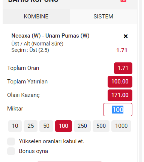This screenshot has width=144, height=162.
Task: Choose the 50 stake amount
Action: [46, 126]
